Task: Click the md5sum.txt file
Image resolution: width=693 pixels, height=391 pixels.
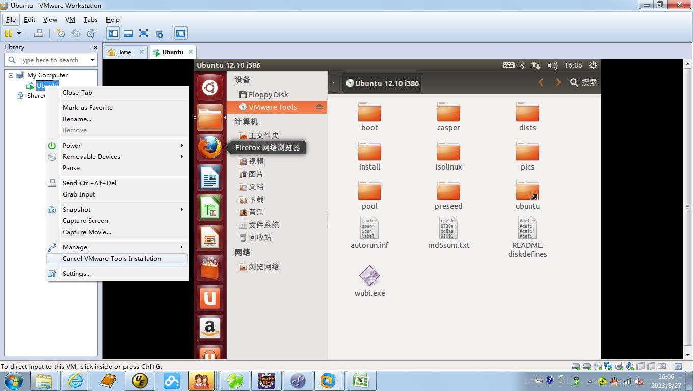Action: click(x=448, y=233)
